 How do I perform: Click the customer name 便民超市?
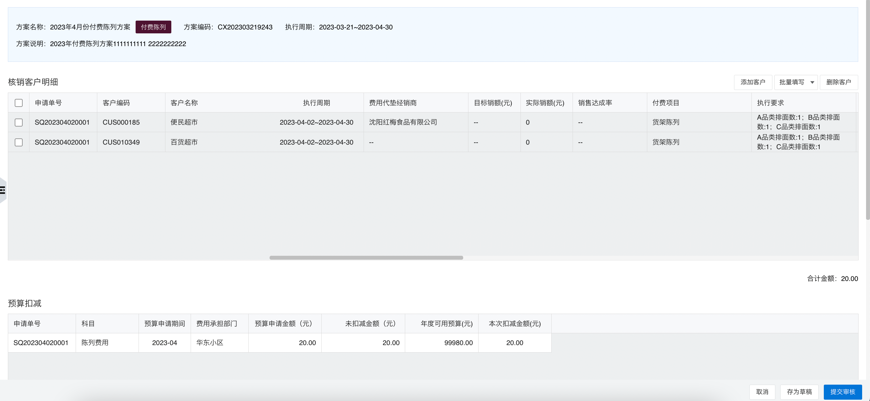coord(184,122)
